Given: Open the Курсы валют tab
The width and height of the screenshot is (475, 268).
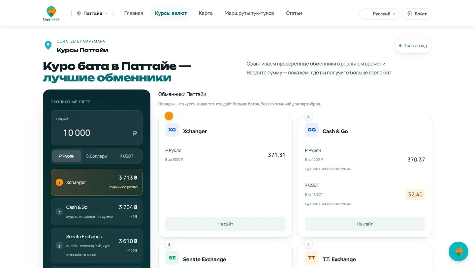Looking at the screenshot, I should [x=171, y=13].
